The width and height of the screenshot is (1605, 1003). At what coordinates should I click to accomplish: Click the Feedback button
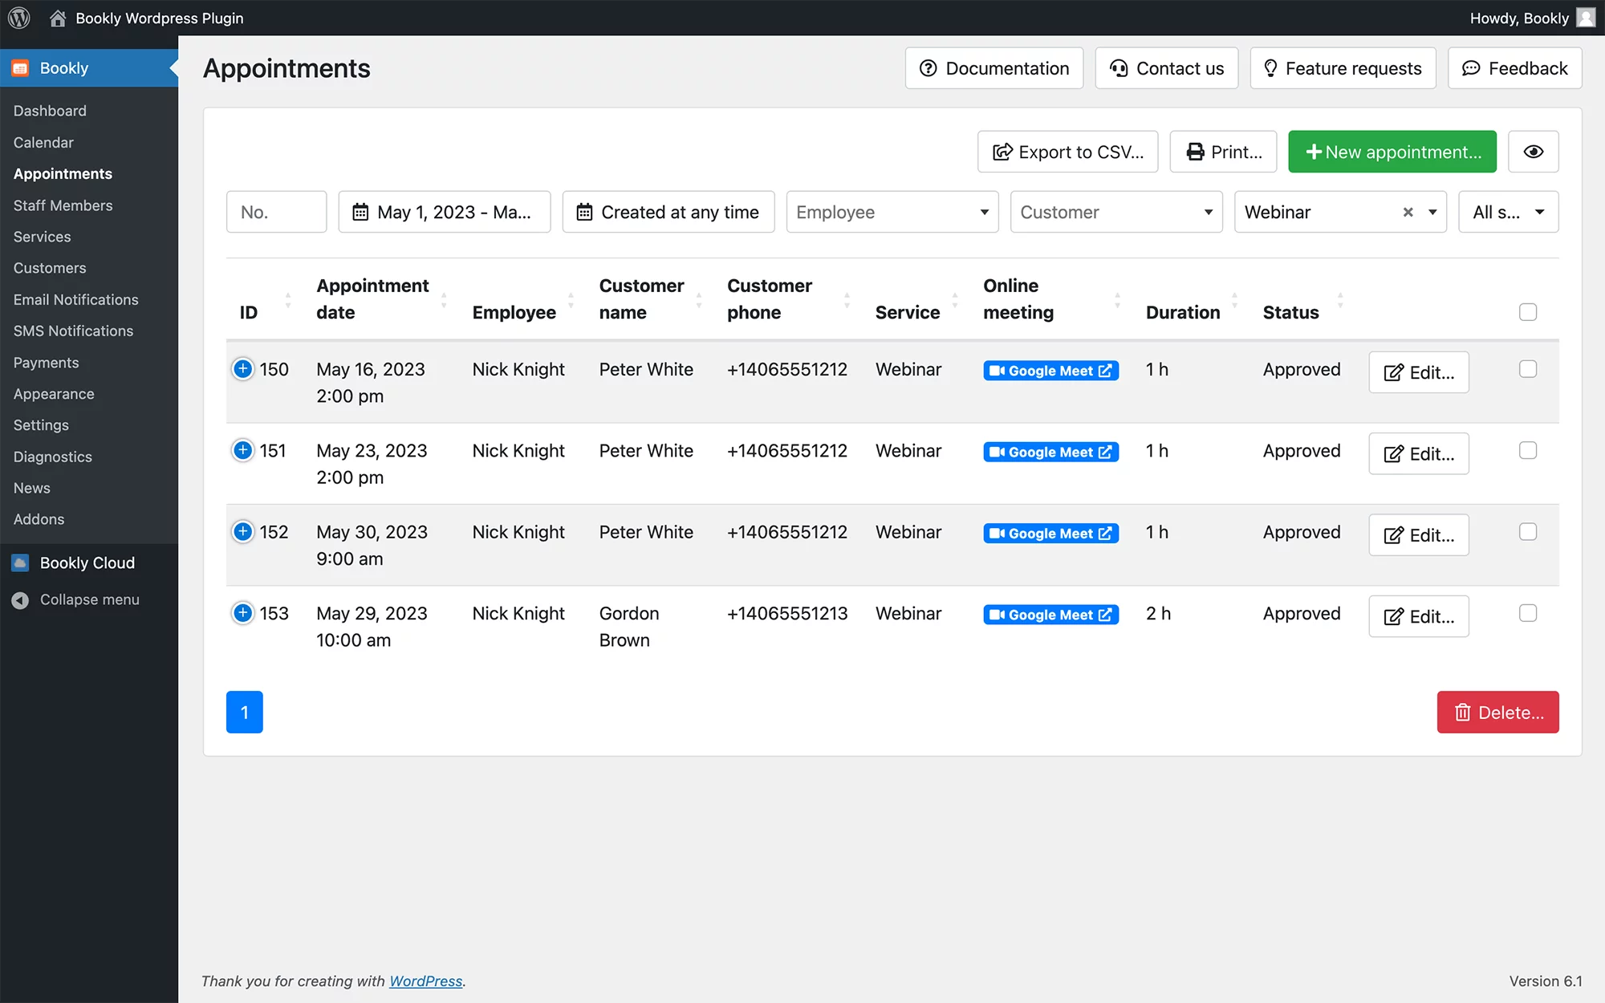[x=1515, y=68]
